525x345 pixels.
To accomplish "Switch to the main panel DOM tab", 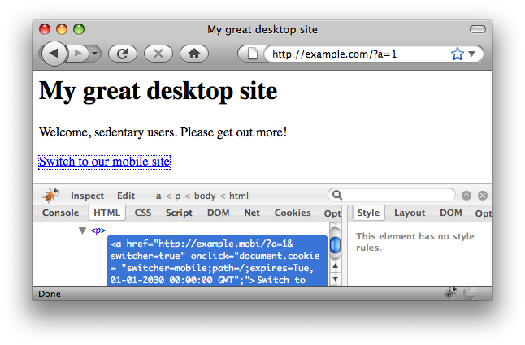I will click(x=219, y=213).
